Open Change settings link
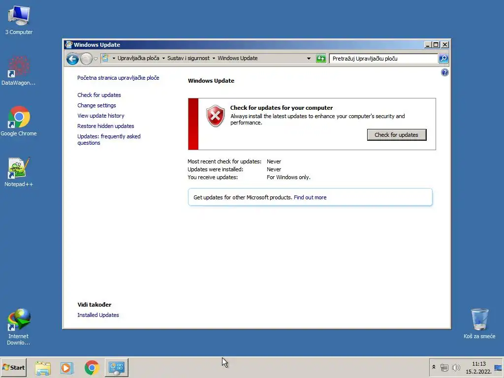This screenshot has width=504, height=378. 97,105
